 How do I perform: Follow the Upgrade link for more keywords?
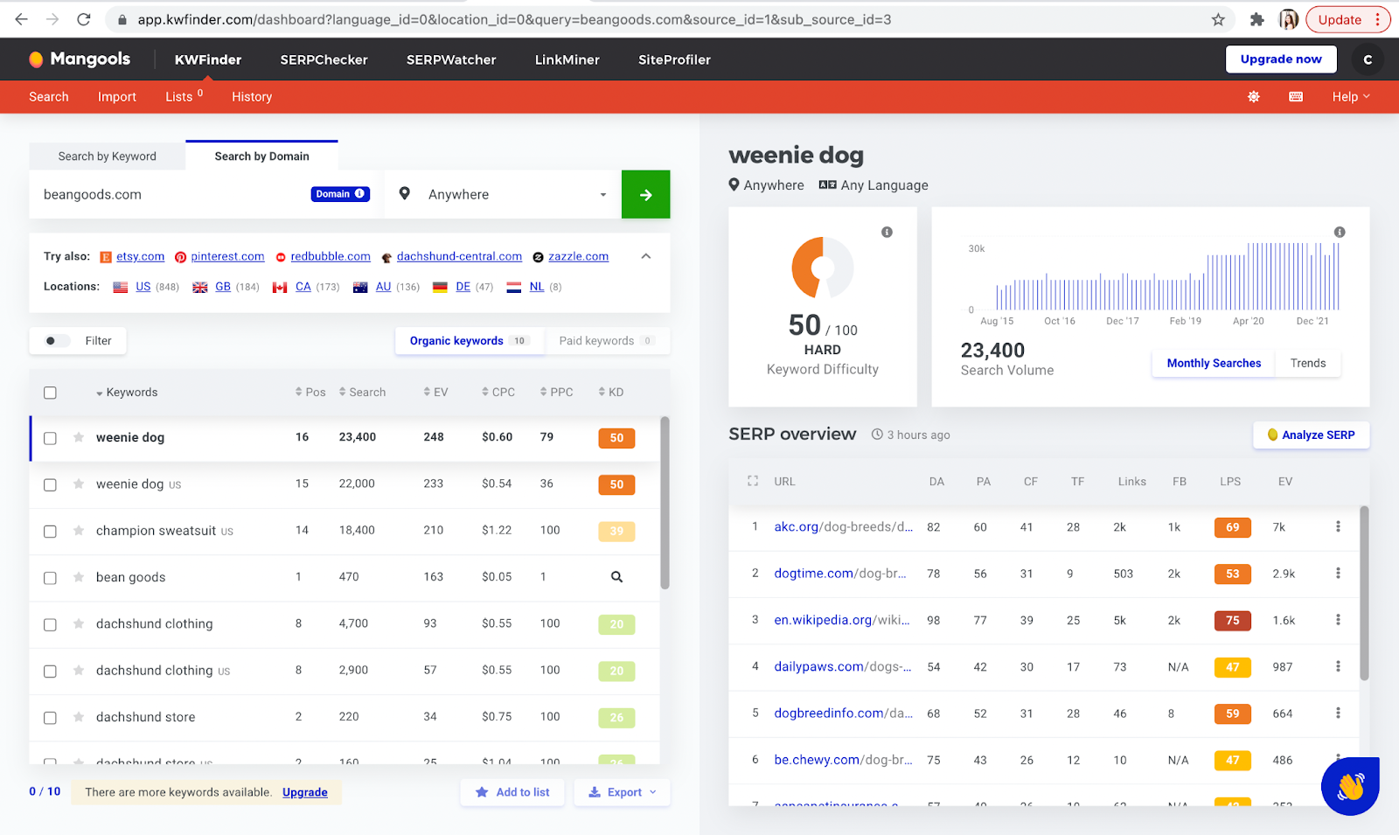pyautogui.click(x=305, y=792)
